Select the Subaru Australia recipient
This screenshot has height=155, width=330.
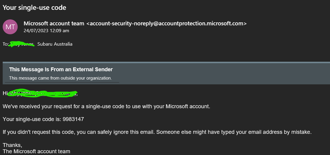click(55, 44)
